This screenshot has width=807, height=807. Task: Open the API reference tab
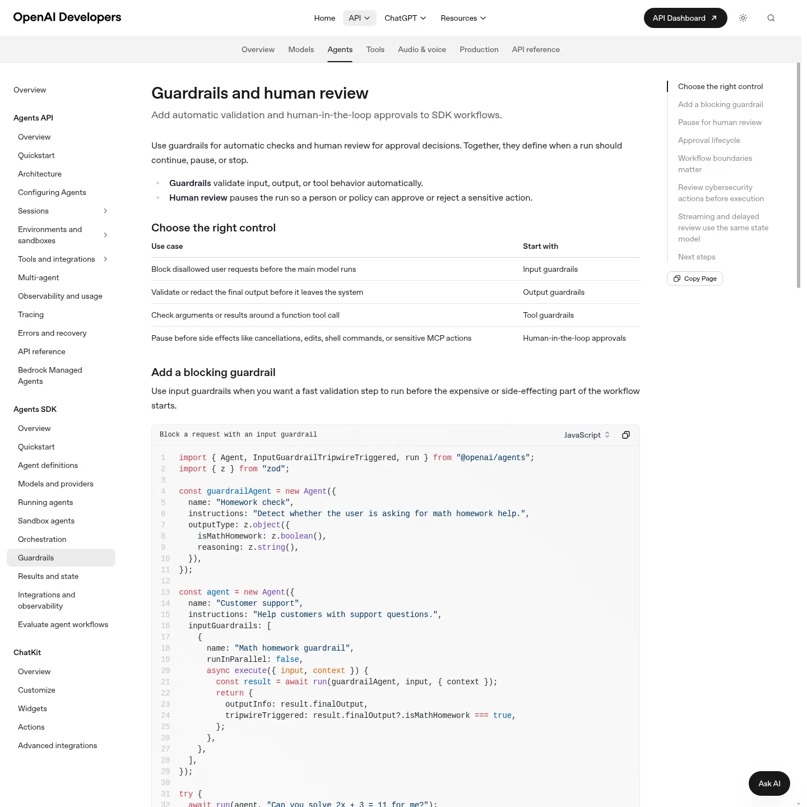coord(536,49)
